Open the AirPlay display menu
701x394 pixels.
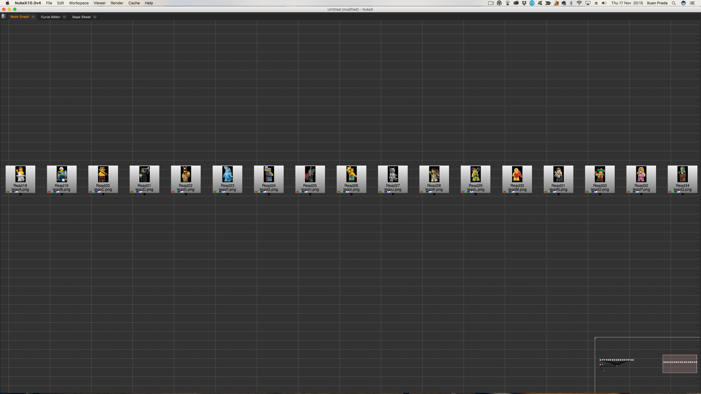[x=588, y=3]
